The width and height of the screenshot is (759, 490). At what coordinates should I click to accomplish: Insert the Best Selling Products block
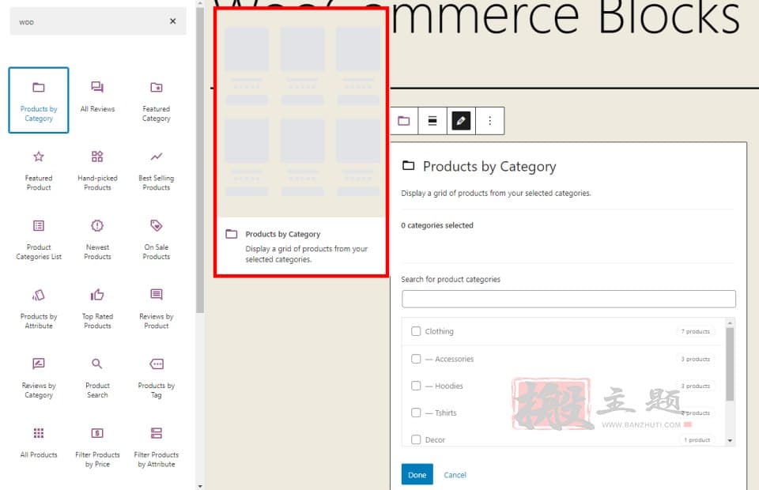tap(156, 170)
